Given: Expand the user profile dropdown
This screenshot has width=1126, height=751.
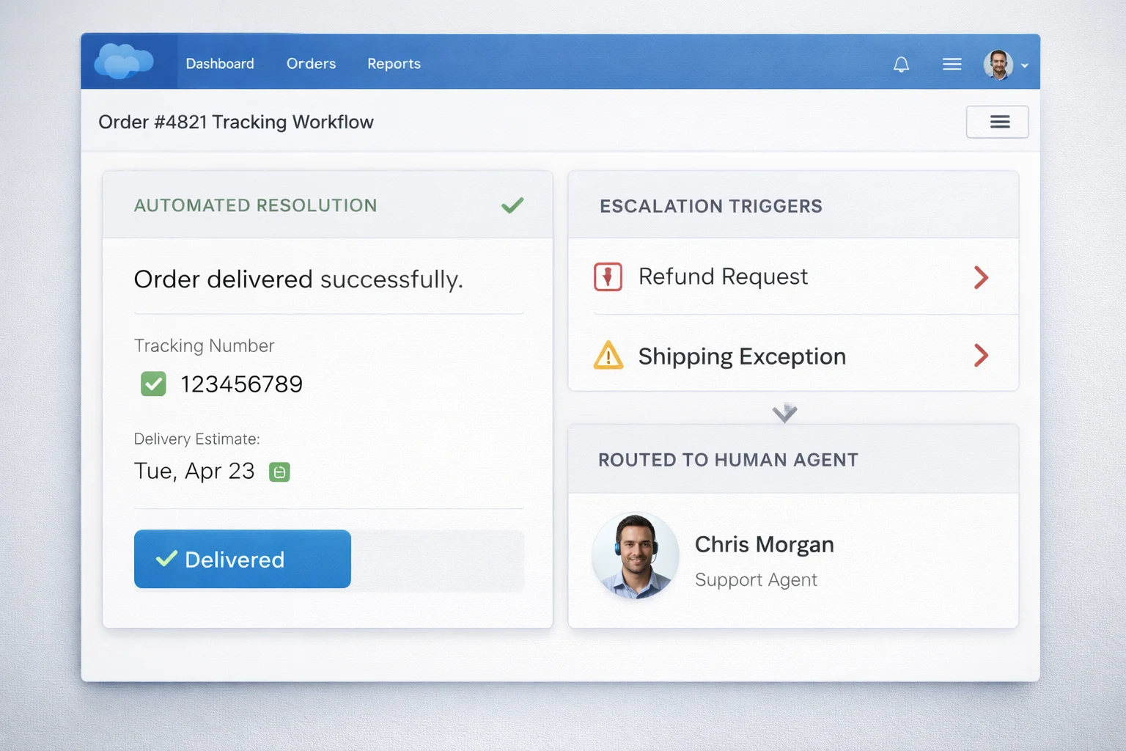Looking at the screenshot, I should click(x=1024, y=65).
